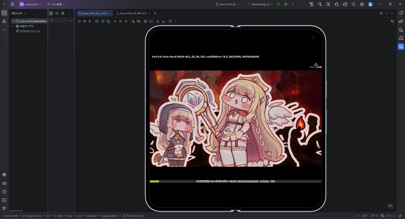405x219 pixels.
Task: Click the emulator Back navigation button
Action: [x=115, y=21]
